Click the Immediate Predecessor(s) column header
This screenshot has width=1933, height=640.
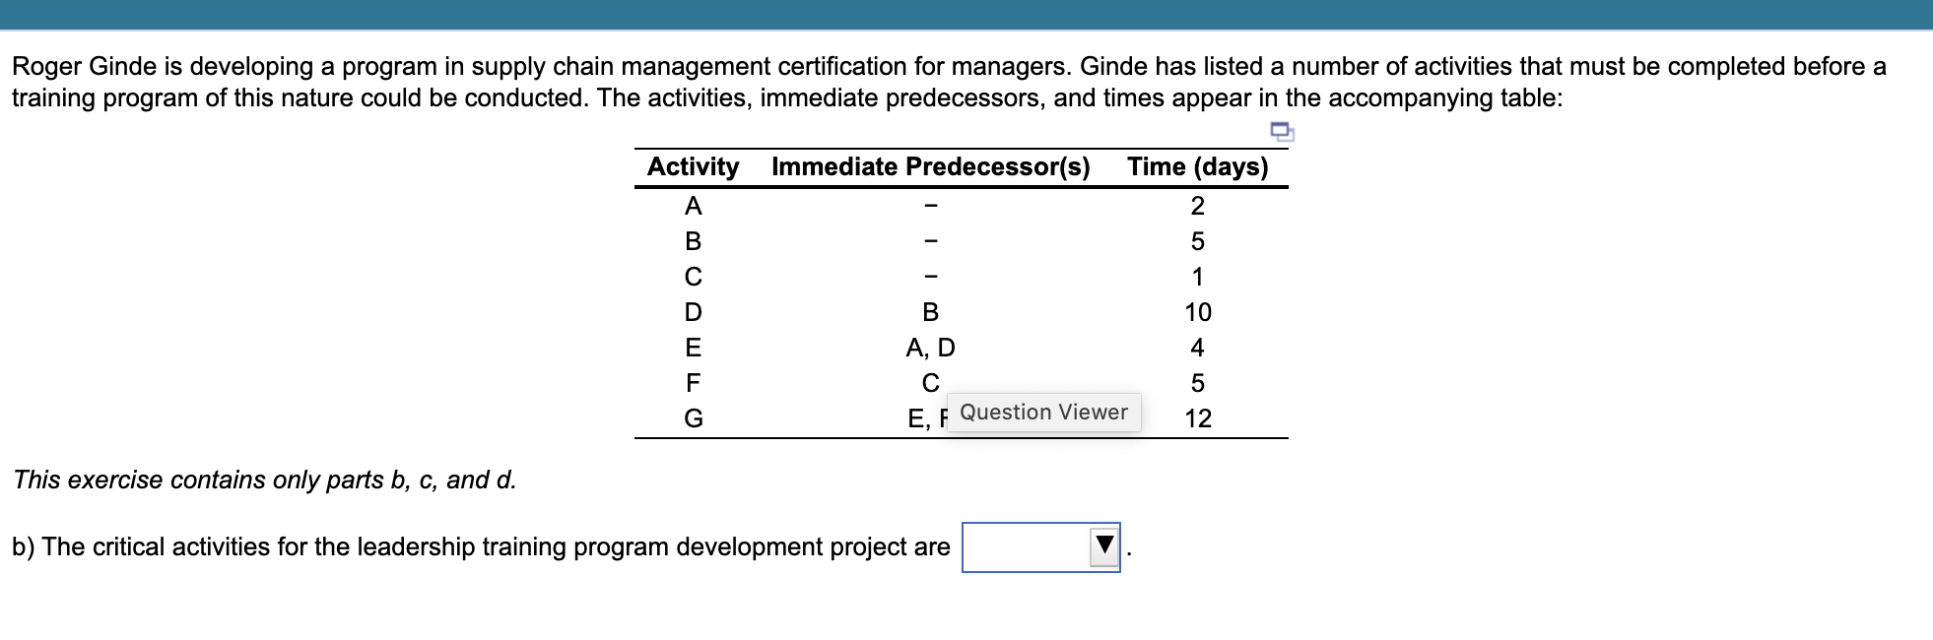click(x=931, y=167)
